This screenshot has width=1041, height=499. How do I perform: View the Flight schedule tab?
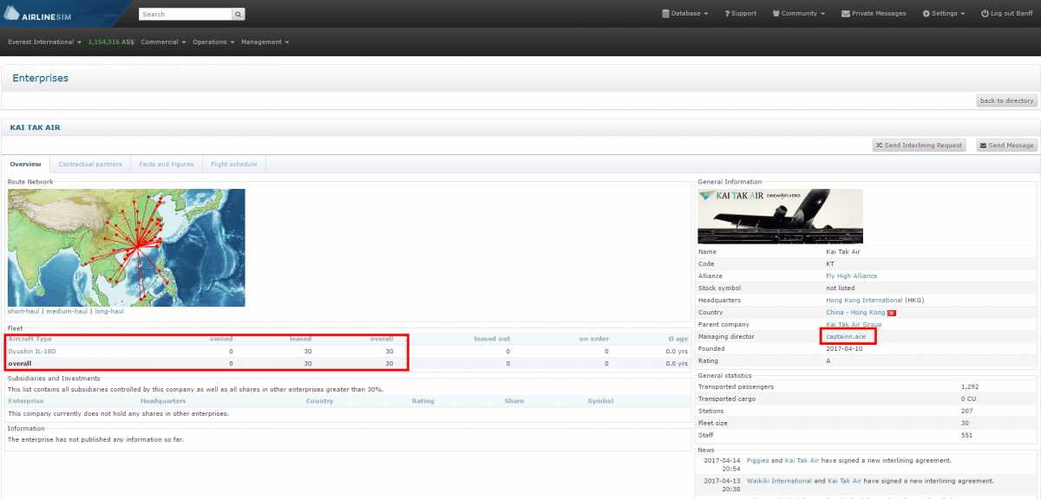[234, 164]
